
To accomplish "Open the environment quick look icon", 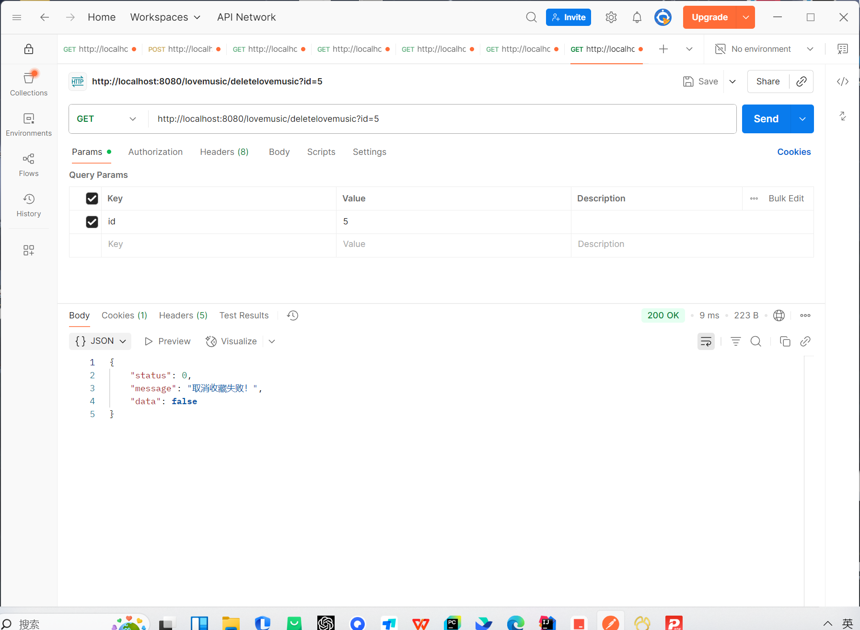I will (842, 49).
